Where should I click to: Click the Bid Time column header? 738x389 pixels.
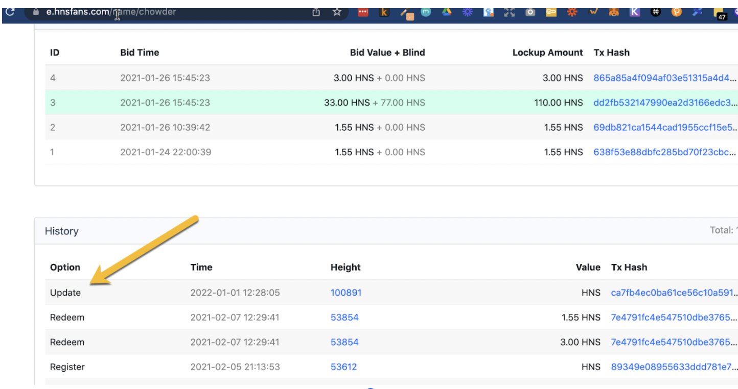tap(140, 53)
